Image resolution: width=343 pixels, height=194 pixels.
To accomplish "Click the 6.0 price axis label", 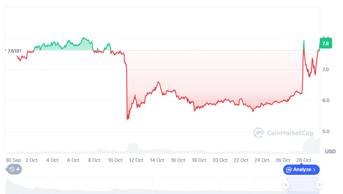I will (325, 100).
